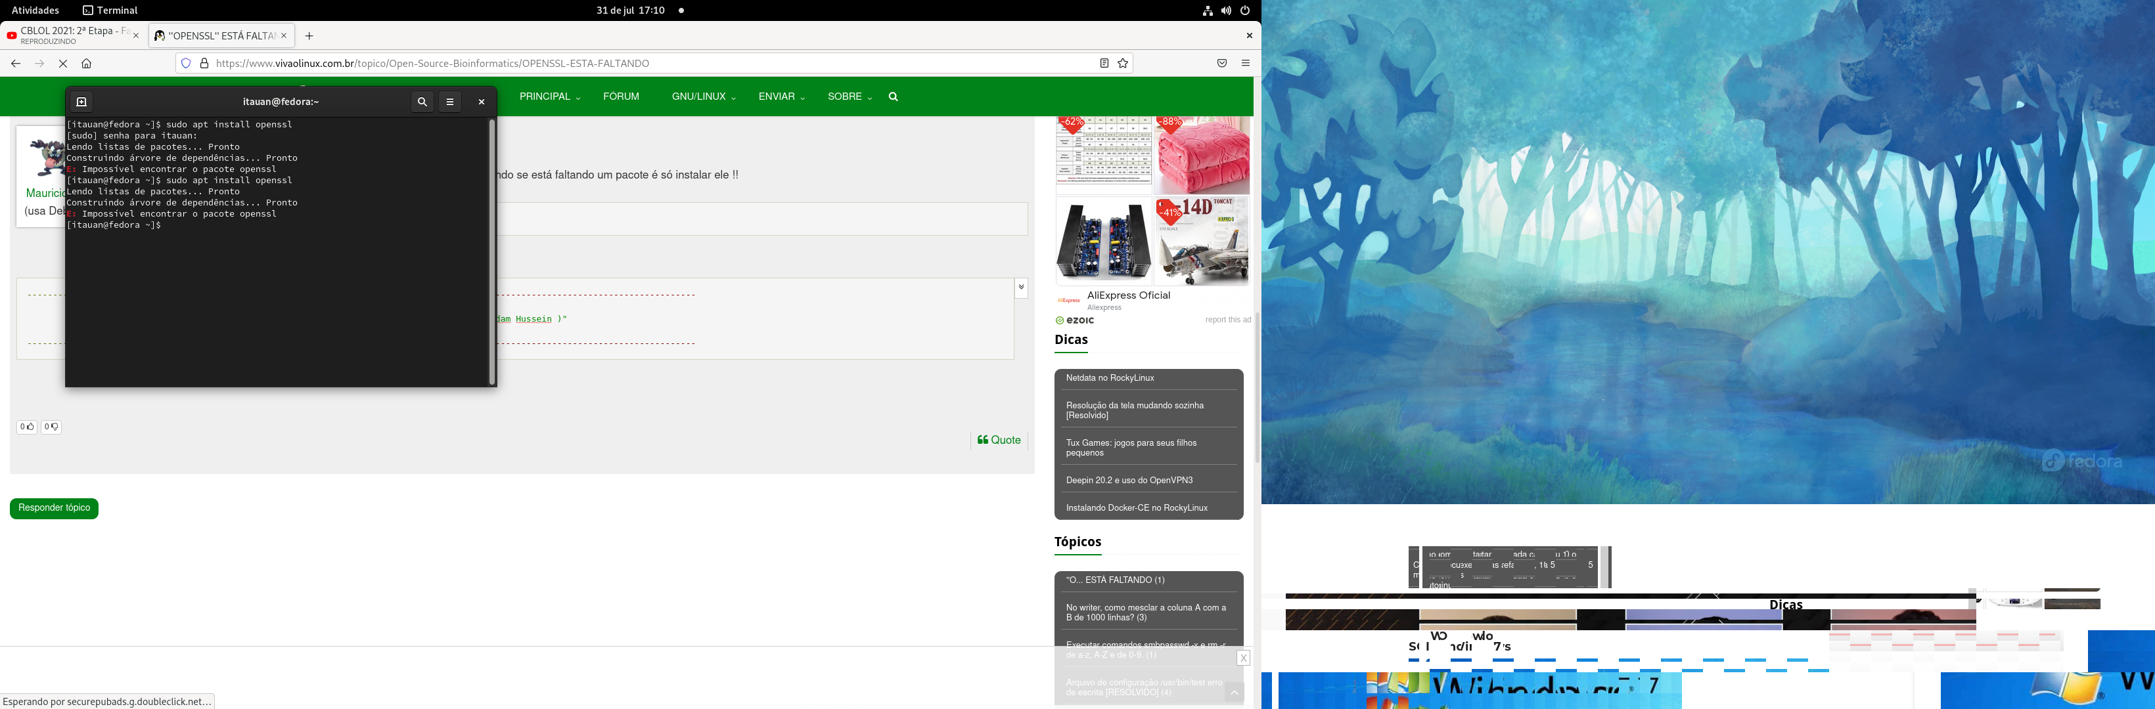This screenshot has height=709, width=2155.
Task: Click the ezoic logo
Action: pos(1075,320)
